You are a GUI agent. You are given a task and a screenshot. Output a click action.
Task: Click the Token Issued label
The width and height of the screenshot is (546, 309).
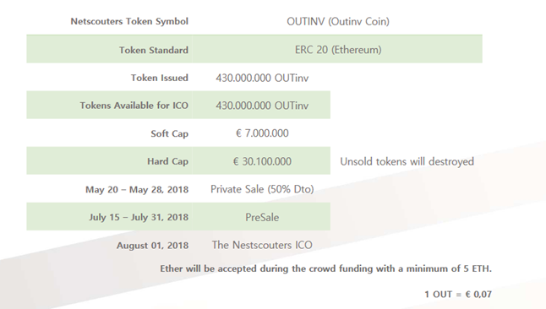click(160, 78)
